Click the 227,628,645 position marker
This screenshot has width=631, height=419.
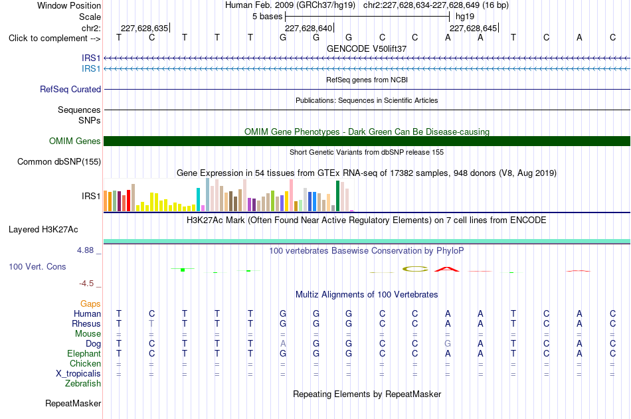[x=474, y=28]
